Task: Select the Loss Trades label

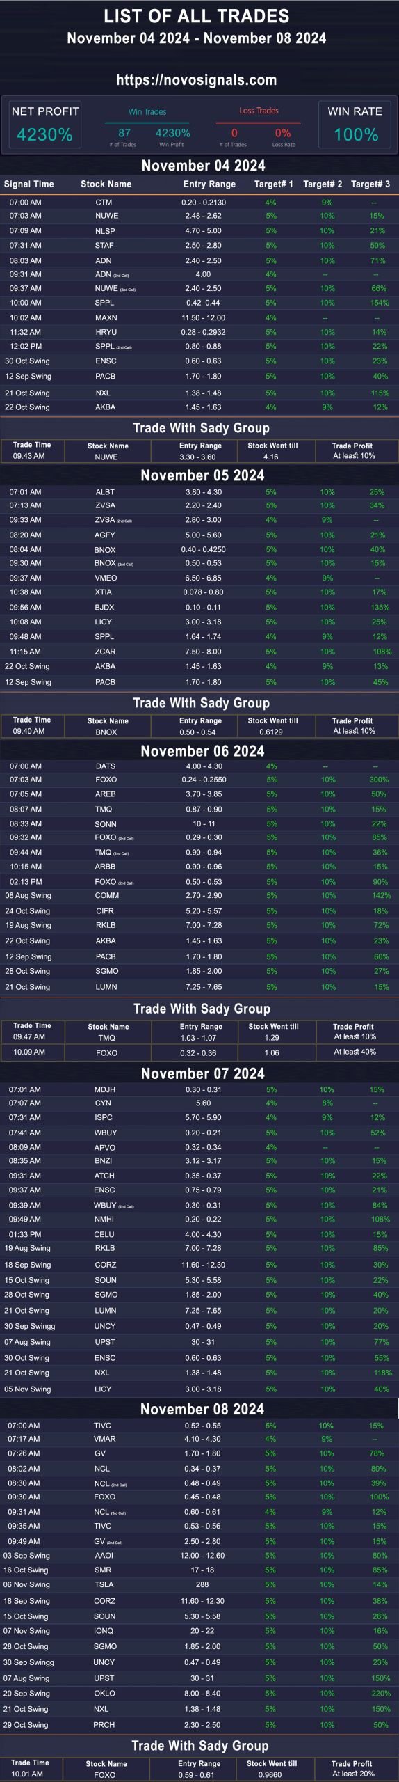Action: pos(259,111)
